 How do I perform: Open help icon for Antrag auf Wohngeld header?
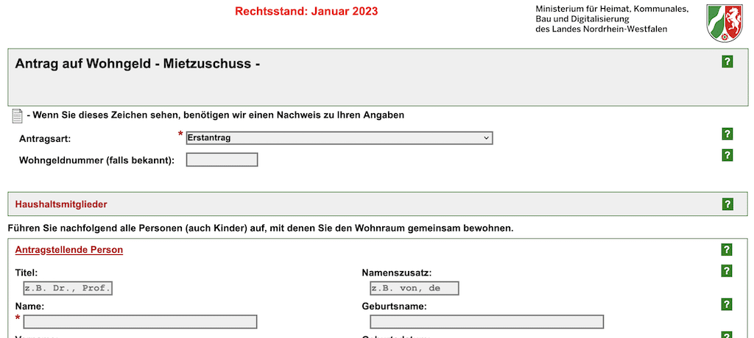(727, 62)
